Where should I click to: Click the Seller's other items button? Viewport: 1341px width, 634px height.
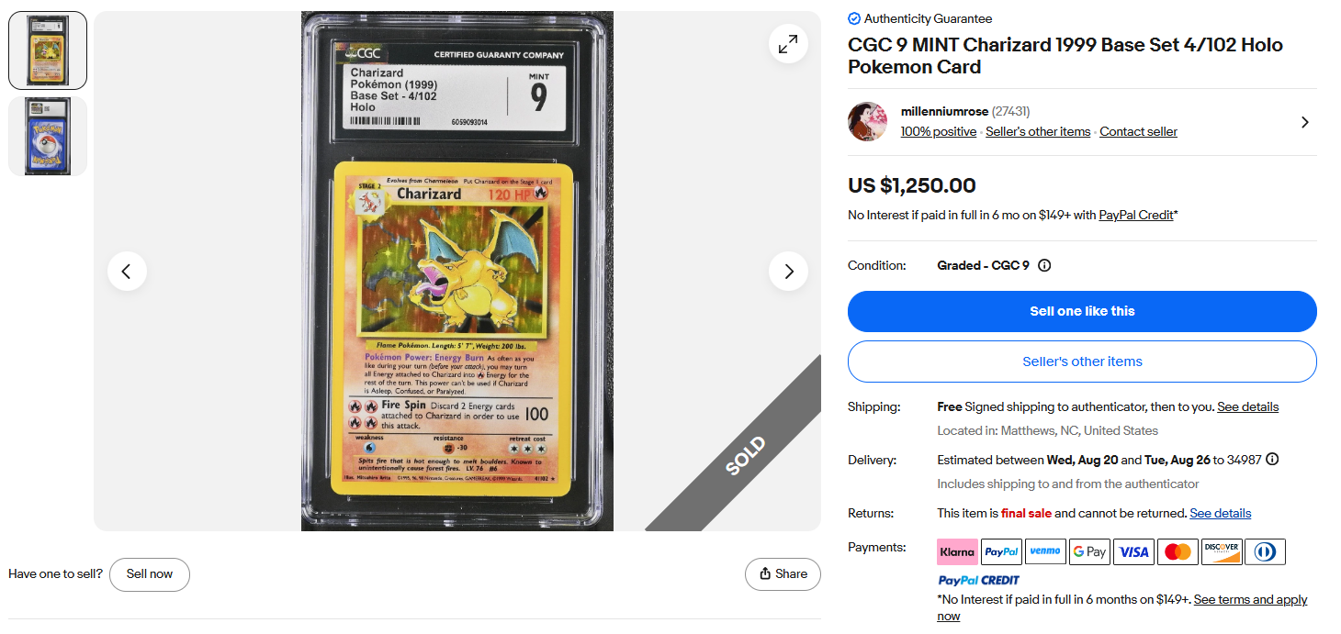1082,361
